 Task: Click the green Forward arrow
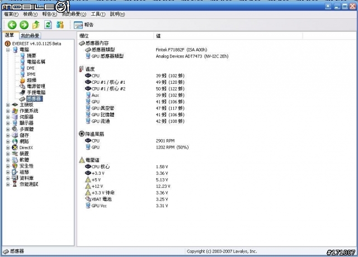[x=24, y=25]
